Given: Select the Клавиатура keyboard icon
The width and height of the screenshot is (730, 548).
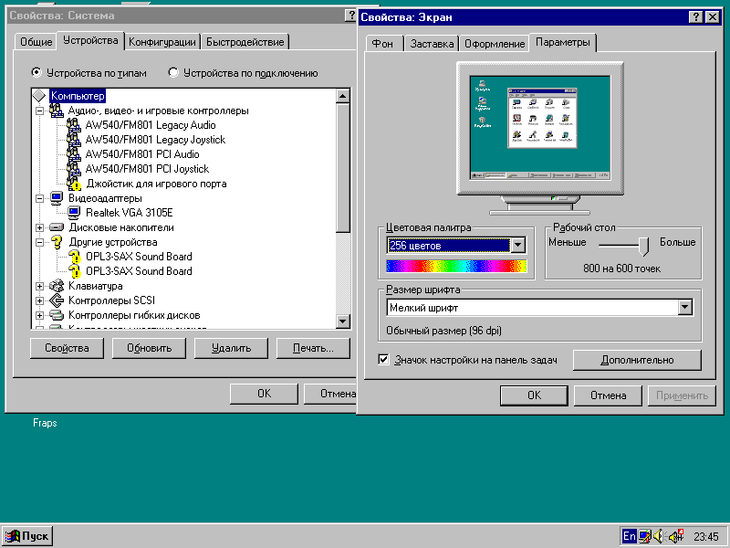Looking at the screenshot, I should point(55,287).
